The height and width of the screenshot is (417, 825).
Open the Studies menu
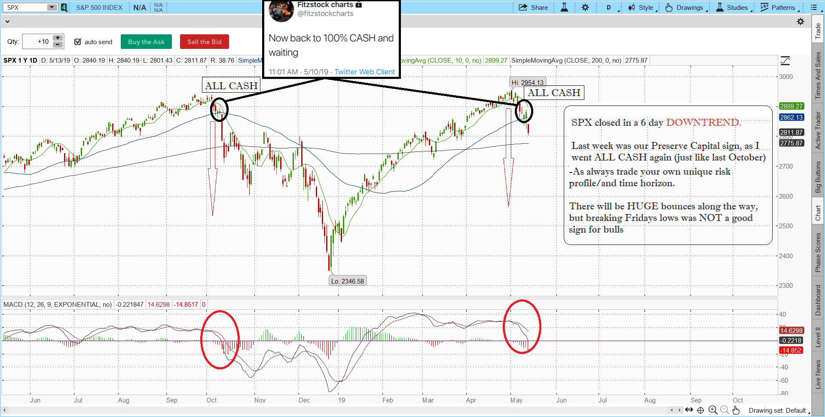pos(733,7)
